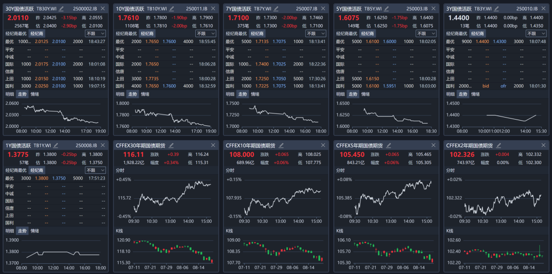Viewport: 552px width, 274px height.
Task: Click the edit pencil on CFFEX5年期国债期货
Action: point(389,145)
